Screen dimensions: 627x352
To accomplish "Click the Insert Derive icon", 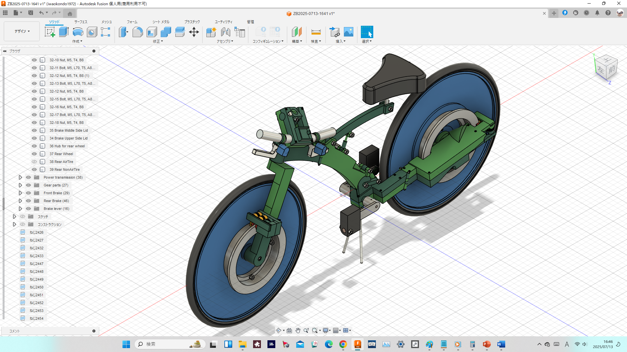I will (335, 32).
